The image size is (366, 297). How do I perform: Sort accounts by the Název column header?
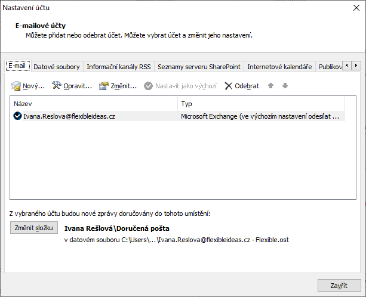pos(94,104)
